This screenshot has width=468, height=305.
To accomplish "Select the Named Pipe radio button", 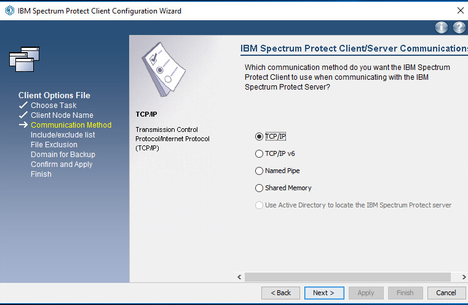I will tap(259, 171).
